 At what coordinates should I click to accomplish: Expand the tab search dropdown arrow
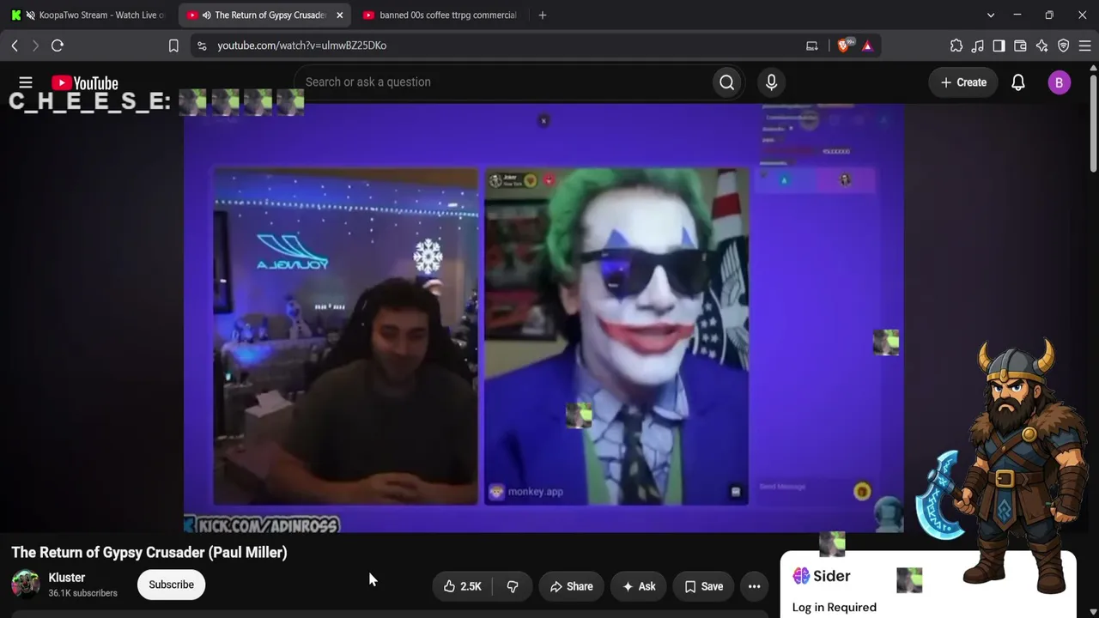click(x=991, y=15)
